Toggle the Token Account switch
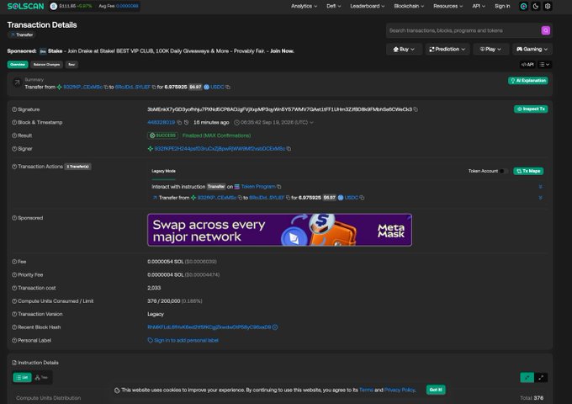The image size is (572, 404). tap(503, 171)
